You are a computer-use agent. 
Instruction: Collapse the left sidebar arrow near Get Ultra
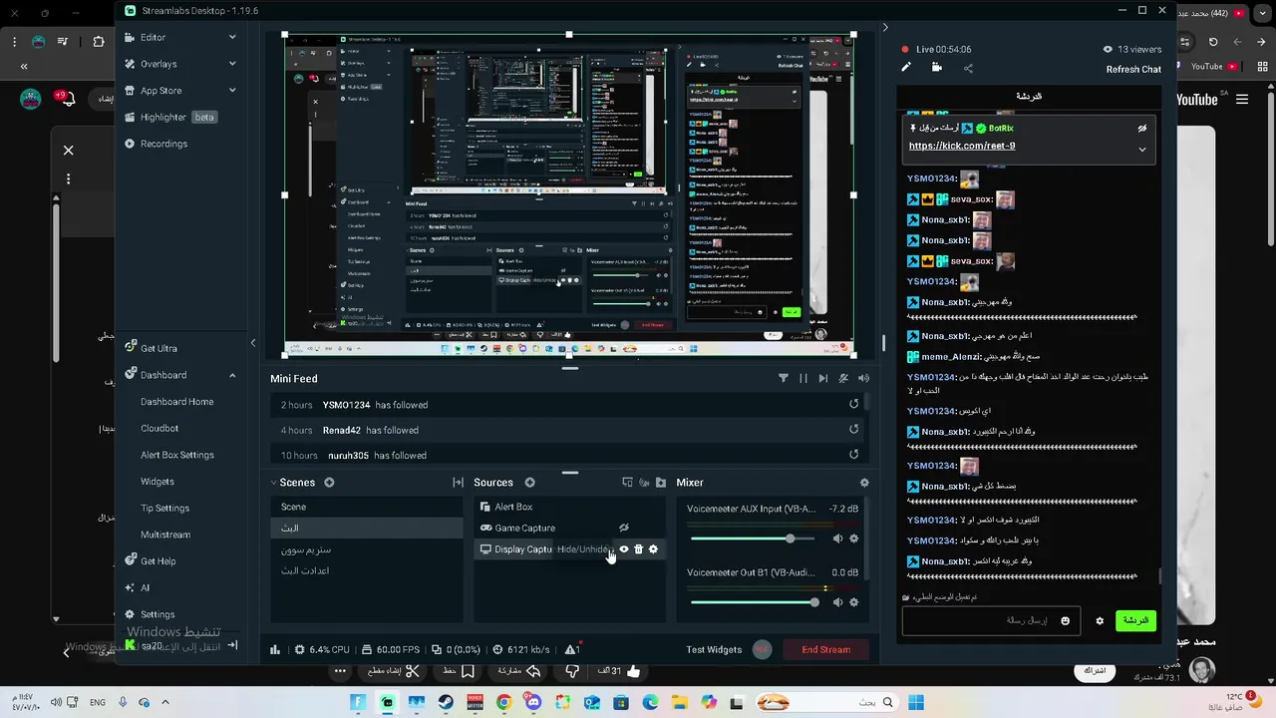click(252, 343)
